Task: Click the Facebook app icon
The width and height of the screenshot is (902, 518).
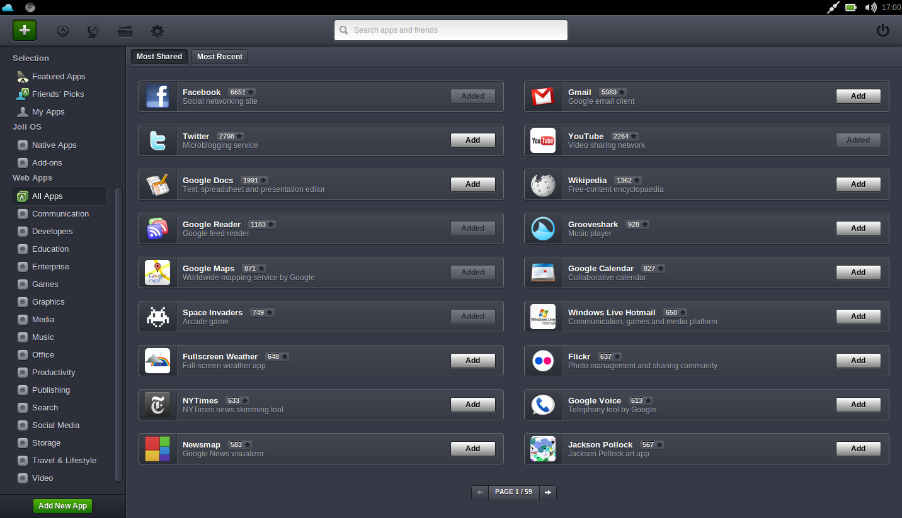Action: (157, 96)
